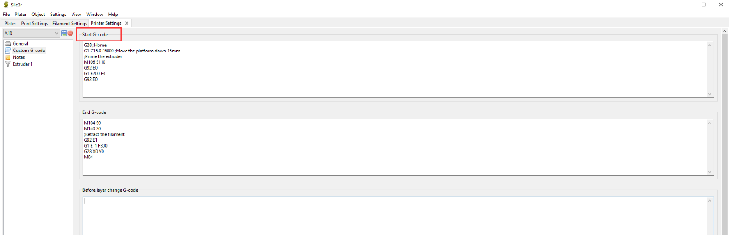Click inside the Start G-code text box

point(395,69)
